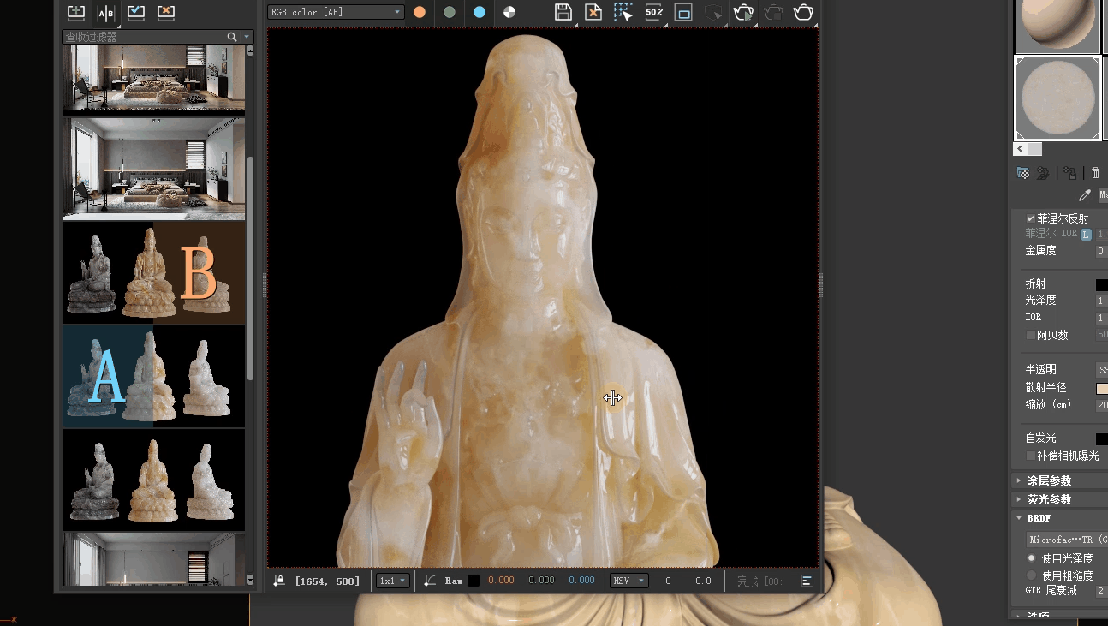Select the history thumbnail marked B
The image size is (1108, 626).
(154, 272)
